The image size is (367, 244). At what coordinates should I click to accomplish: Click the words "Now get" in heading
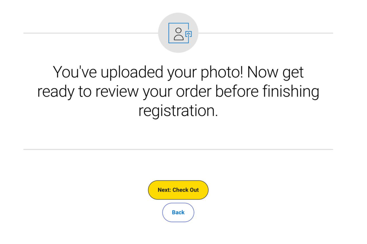point(275,72)
